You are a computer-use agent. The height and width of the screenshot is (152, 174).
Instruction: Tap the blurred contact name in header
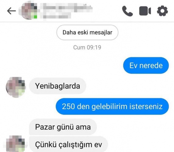tap(66, 8)
